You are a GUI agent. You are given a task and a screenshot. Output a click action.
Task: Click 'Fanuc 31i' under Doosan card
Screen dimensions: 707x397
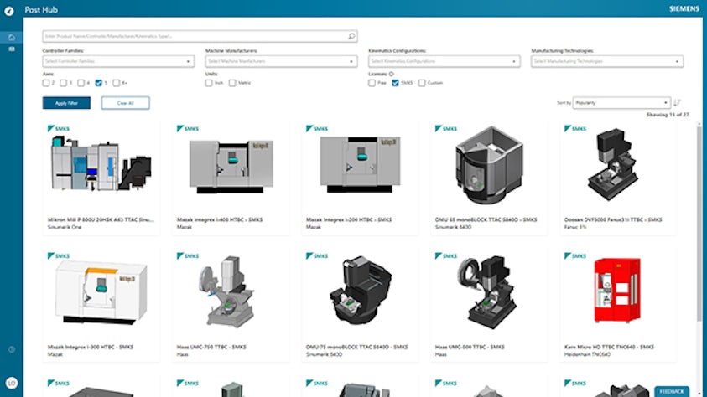pos(574,227)
